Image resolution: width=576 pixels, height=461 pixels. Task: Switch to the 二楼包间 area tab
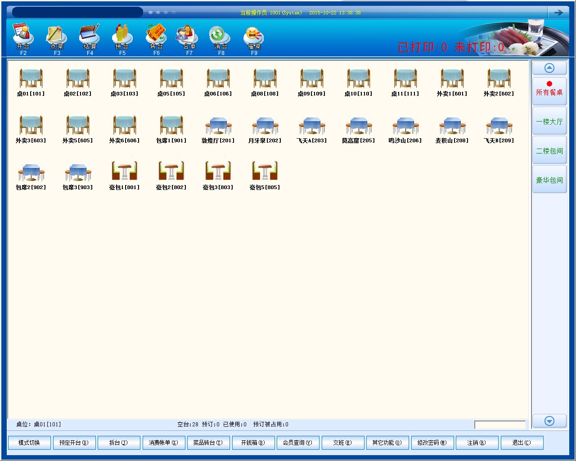pos(549,150)
